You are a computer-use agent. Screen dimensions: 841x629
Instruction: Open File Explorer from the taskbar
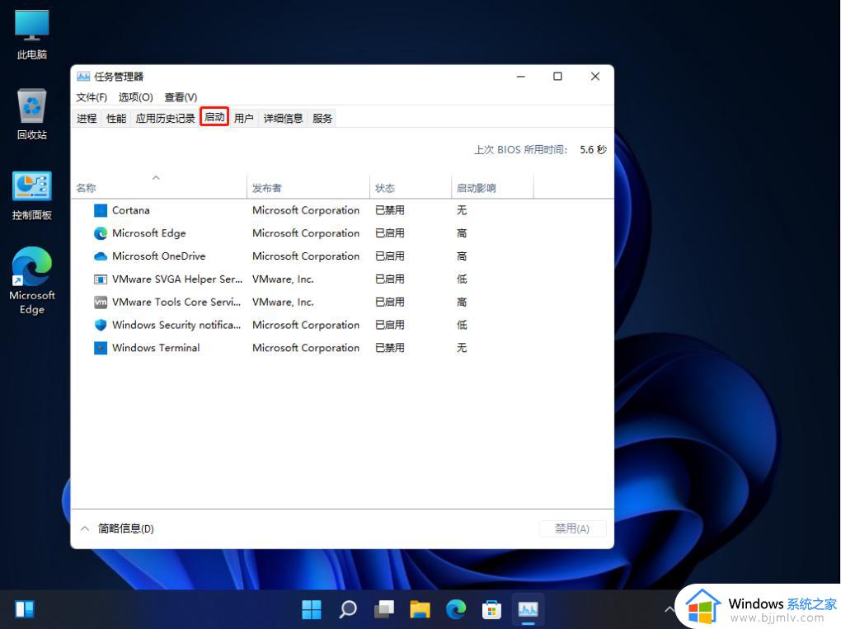[420, 609]
